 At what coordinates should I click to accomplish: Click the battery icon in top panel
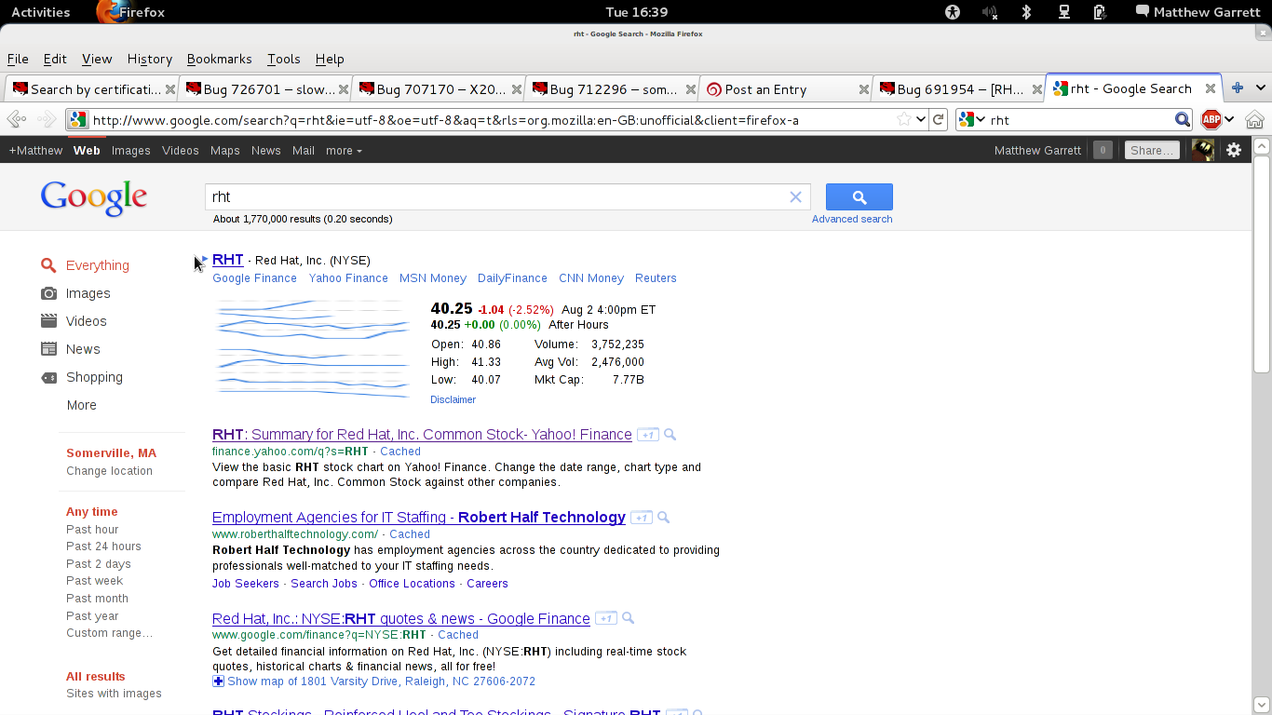point(1100,12)
